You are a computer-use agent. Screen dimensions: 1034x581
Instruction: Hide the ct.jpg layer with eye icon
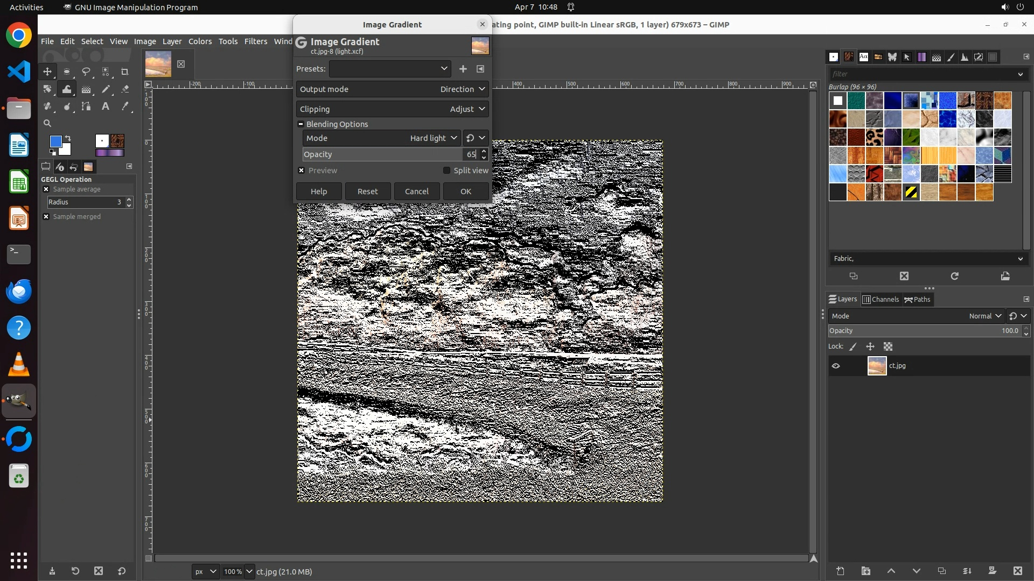point(836,366)
